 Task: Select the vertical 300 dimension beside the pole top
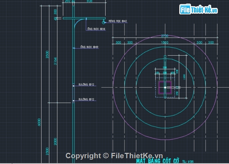pos(55,12)
